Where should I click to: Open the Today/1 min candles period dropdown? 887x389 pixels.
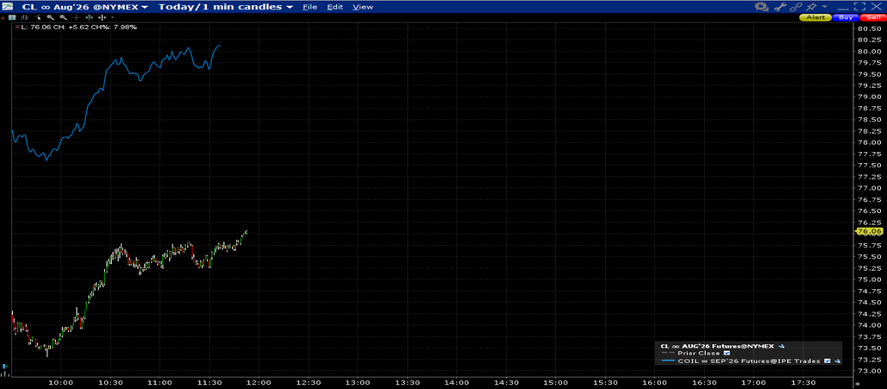(226, 7)
